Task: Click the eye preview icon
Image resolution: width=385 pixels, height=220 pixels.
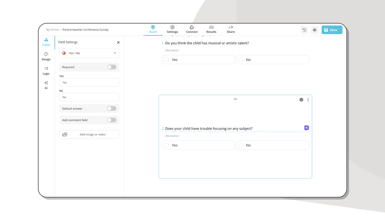Action: (x=315, y=30)
